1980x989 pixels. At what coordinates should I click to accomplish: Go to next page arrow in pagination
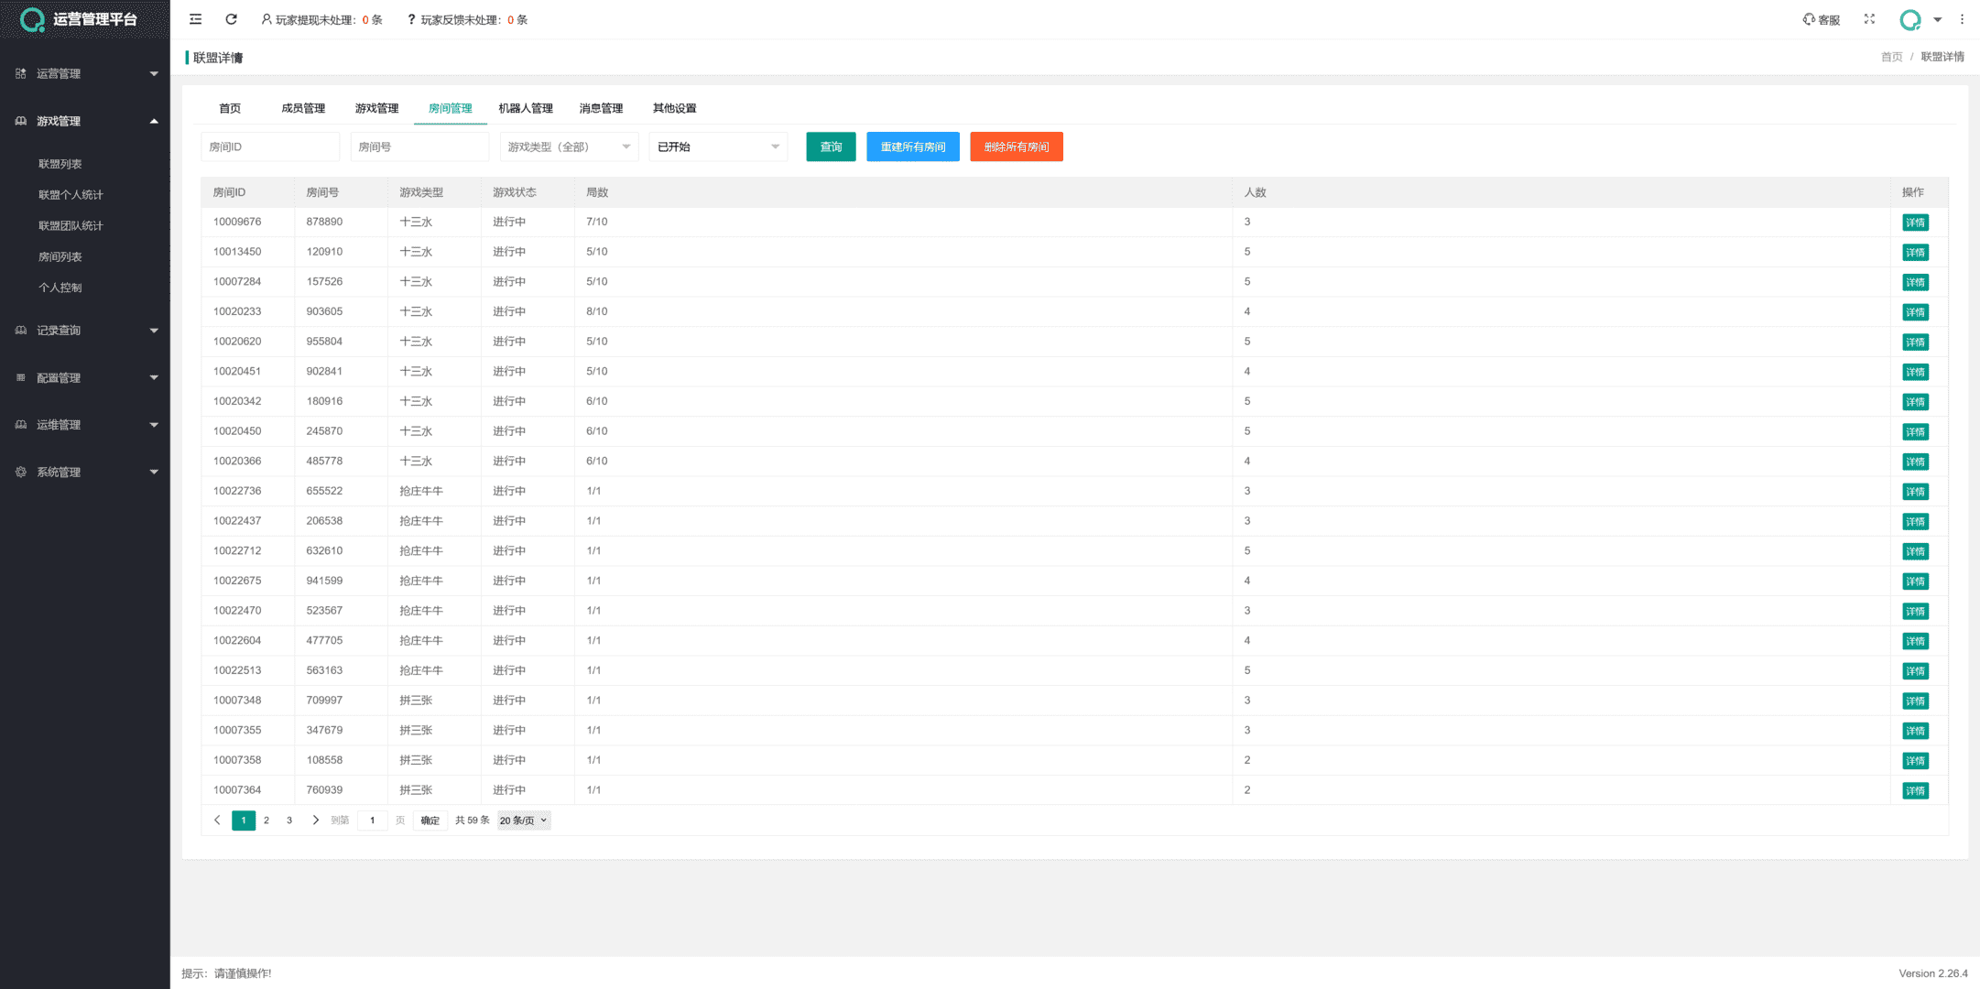(315, 821)
